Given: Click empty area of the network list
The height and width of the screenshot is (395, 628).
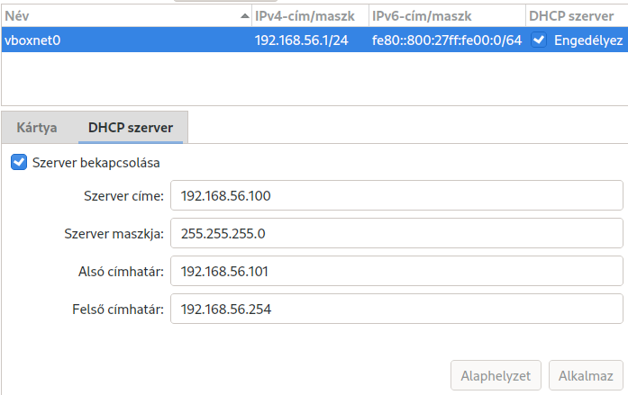Looking at the screenshot, I should [314, 78].
